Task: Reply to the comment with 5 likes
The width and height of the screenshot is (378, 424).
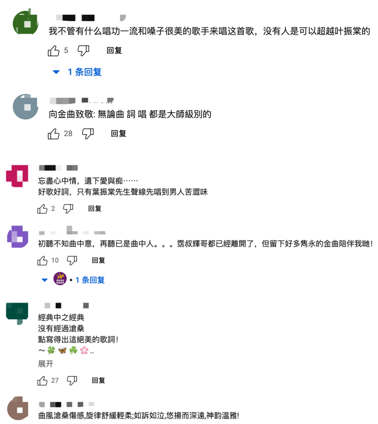Action: (x=114, y=50)
